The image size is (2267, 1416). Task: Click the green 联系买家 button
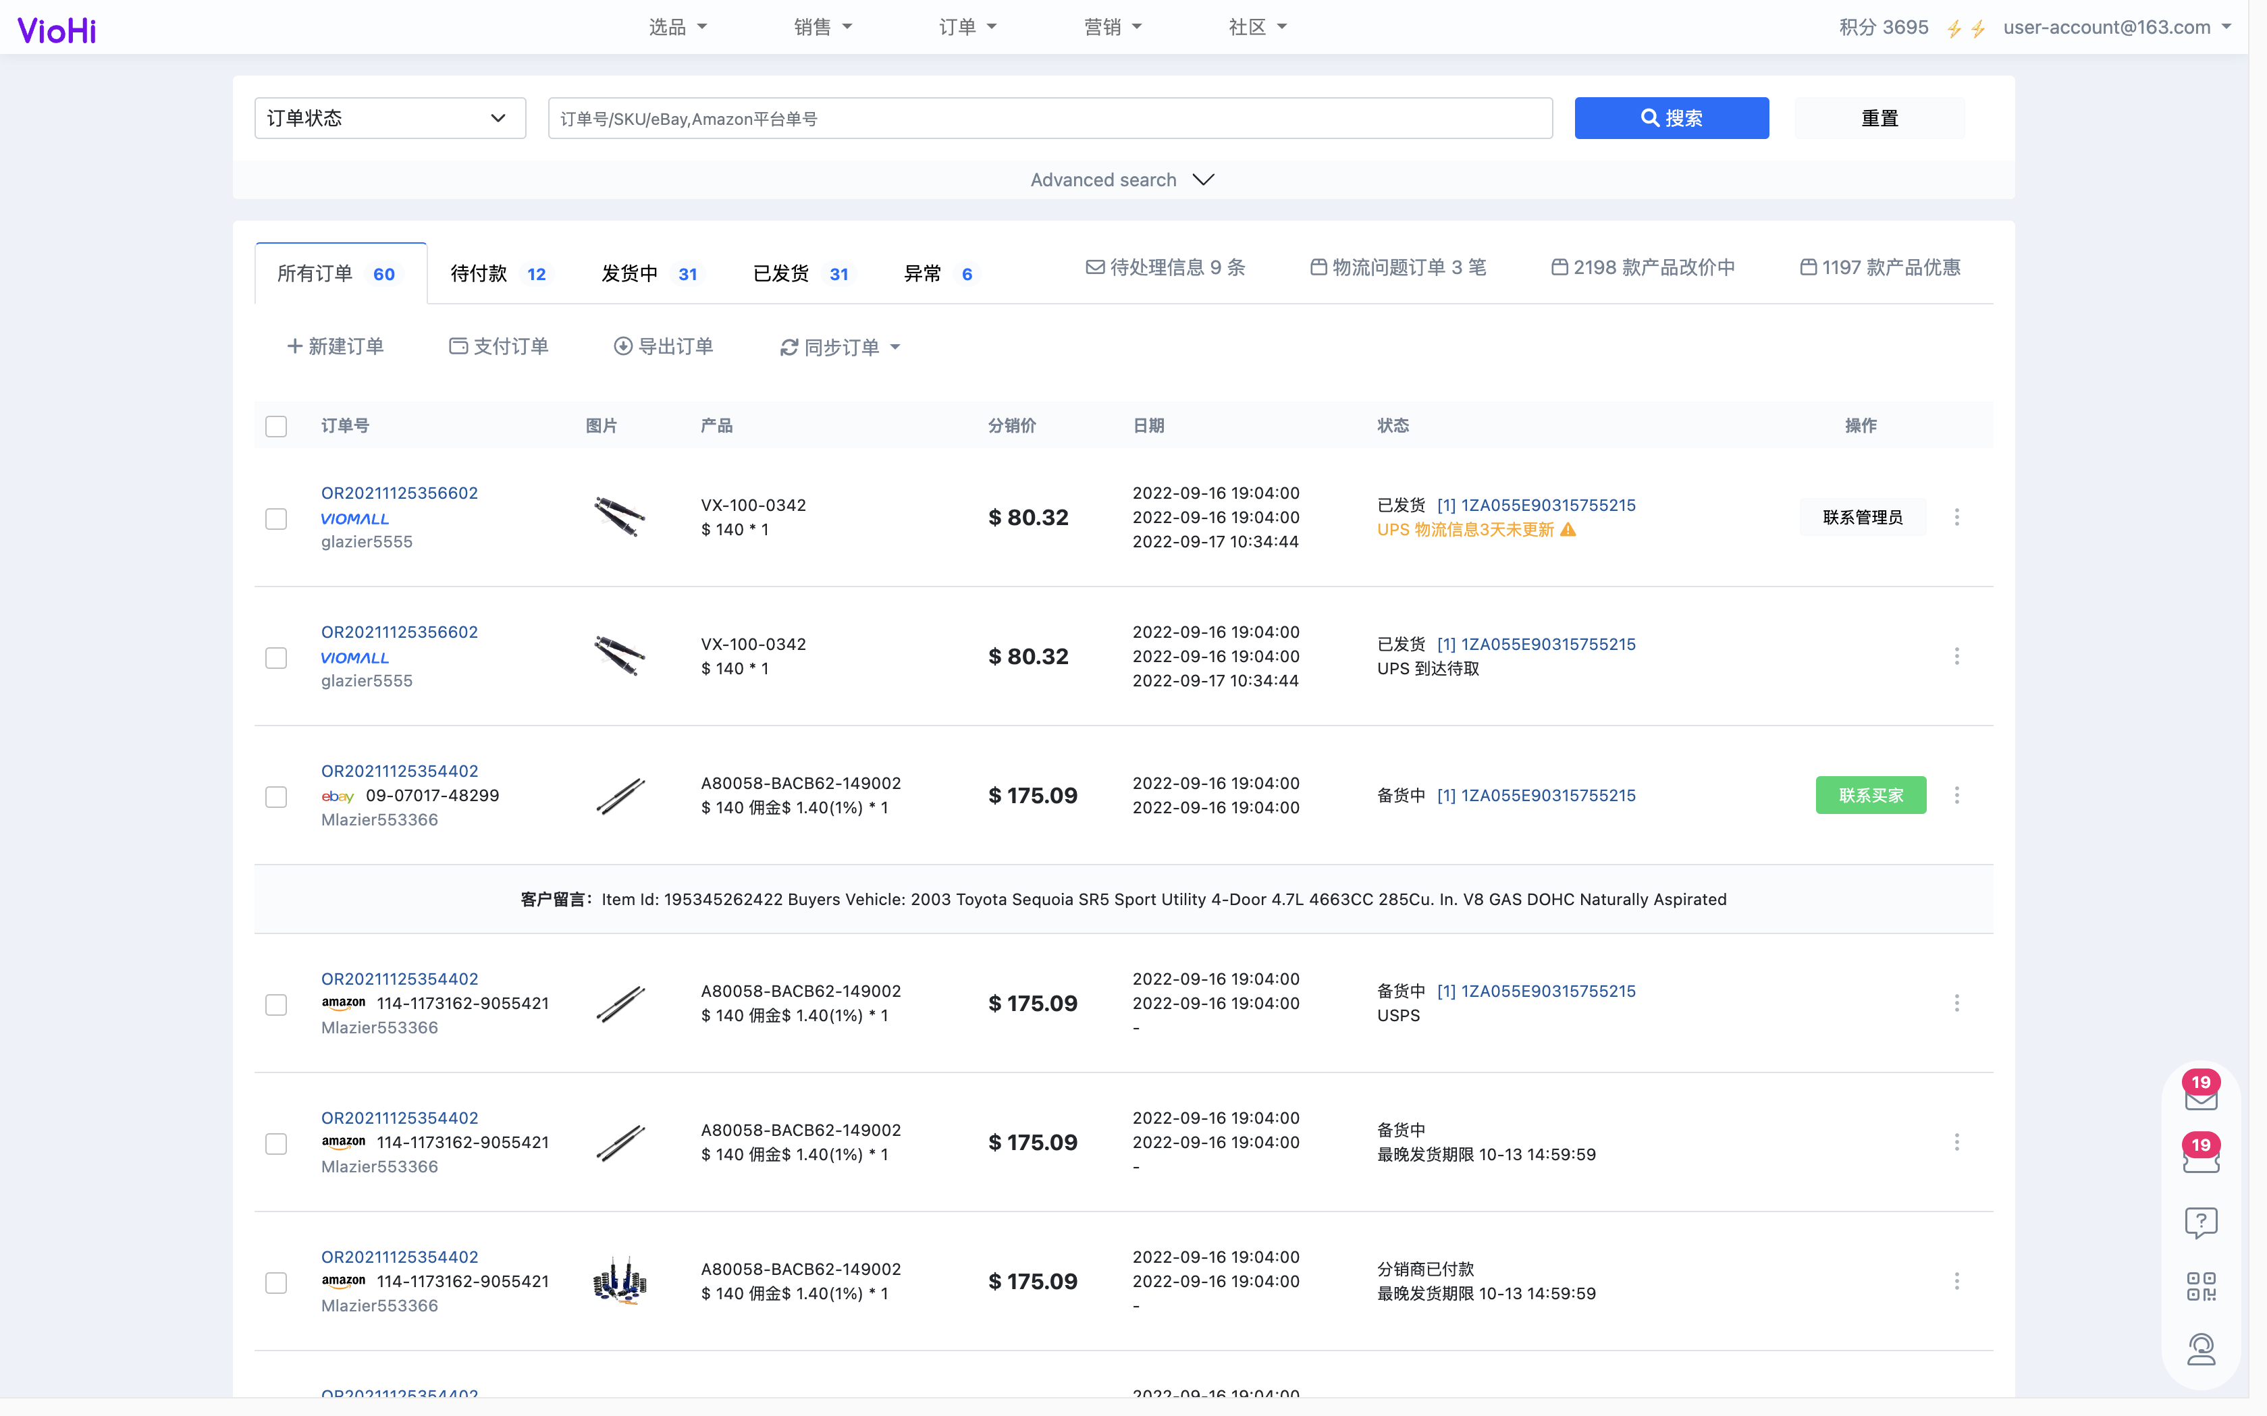click(x=1871, y=795)
